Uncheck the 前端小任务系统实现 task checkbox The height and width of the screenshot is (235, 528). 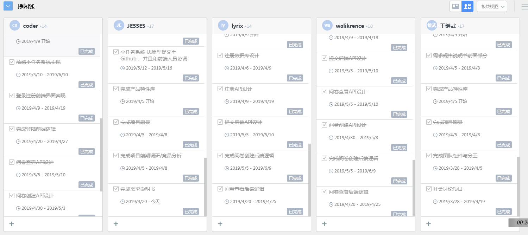pos(12,62)
